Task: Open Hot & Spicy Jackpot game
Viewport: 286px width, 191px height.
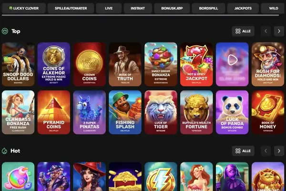Action: [x=196, y=64]
